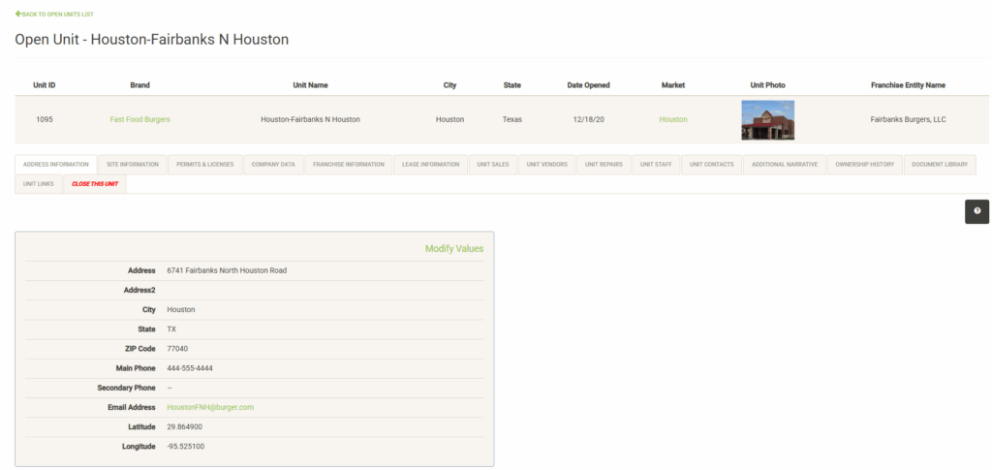Open the Unit Links tab
Screen dimensions: 992x470
[39, 183]
